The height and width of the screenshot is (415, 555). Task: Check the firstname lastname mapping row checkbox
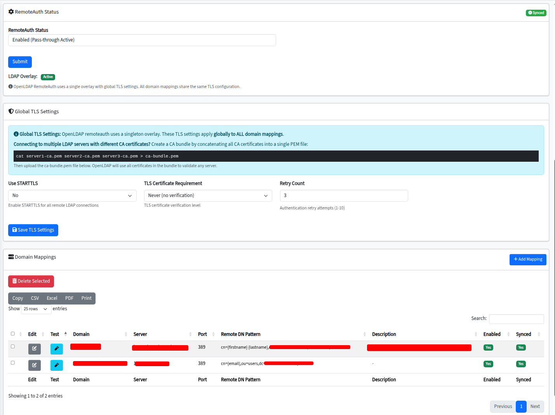(13, 346)
